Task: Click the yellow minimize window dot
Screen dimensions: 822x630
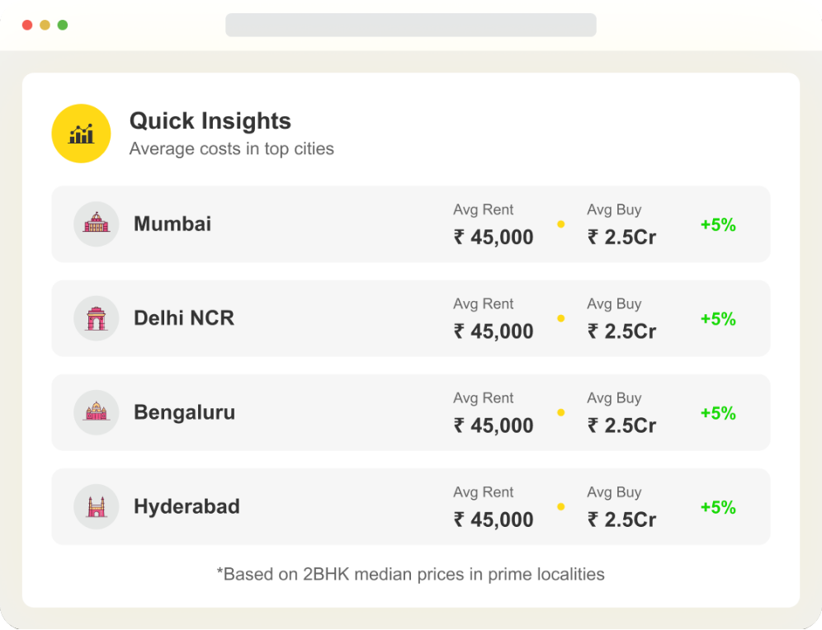Action: click(45, 25)
